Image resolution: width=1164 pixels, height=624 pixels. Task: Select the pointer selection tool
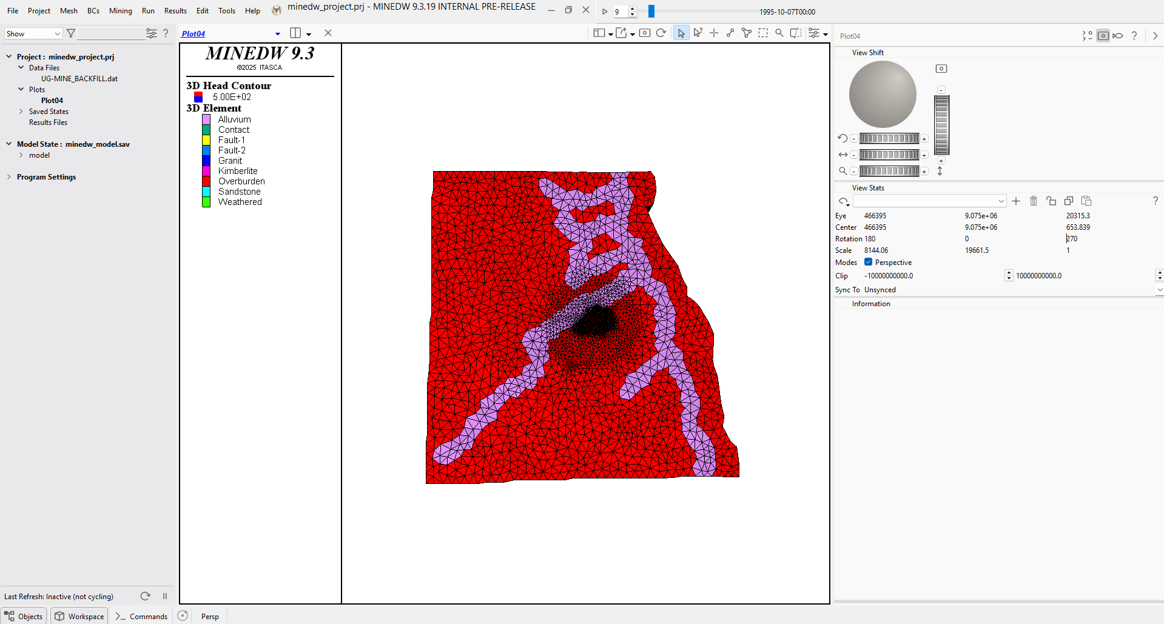[681, 33]
